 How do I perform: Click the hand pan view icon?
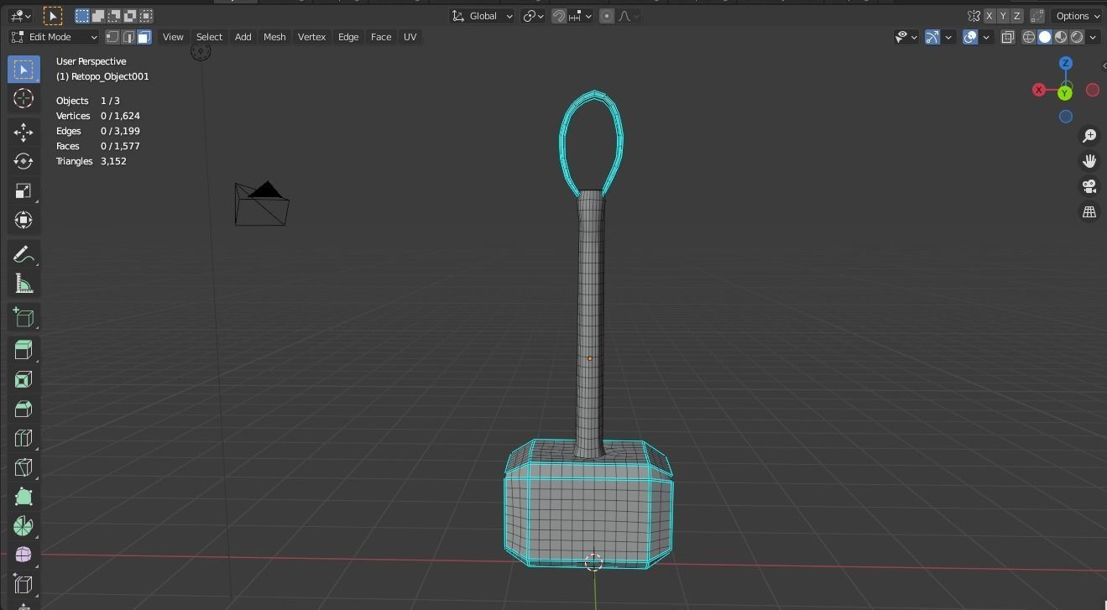tap(1089, 161)
